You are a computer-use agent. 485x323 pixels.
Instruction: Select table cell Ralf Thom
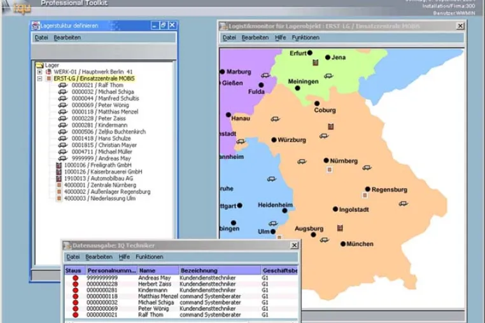(151, 315)
